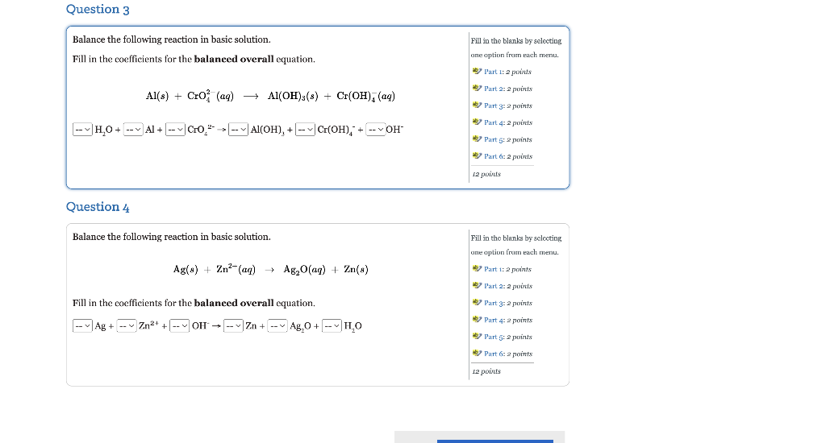Click '12 points' total in Question 3
Image resolution: width=826 pixels, height=443 pixels.
(486, 174)
